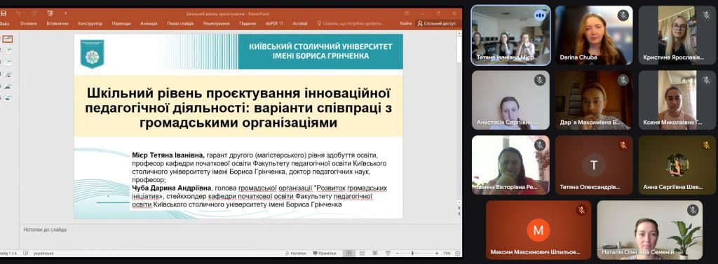Select Наталія Олегівна Семеній video tile
This screenshot has width=718, height=264.
pos(649,230)
